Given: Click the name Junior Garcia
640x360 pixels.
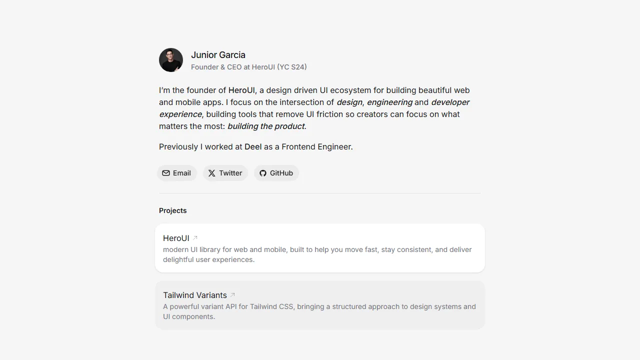Looking at the screenshot, I should point(218,55).
